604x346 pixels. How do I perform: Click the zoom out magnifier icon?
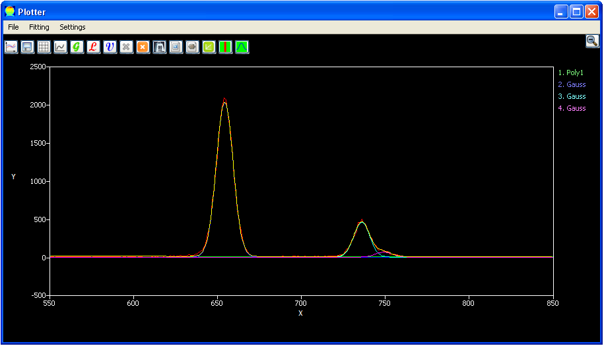pos(592,41)
